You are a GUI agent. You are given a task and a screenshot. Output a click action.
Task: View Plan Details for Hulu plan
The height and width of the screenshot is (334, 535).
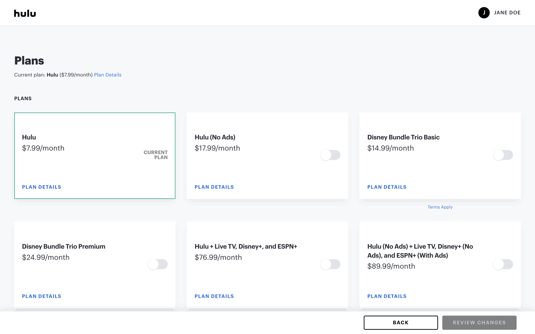tap(42, 187)
